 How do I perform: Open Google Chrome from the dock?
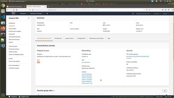pyautogui.click(x=3, y=5)
